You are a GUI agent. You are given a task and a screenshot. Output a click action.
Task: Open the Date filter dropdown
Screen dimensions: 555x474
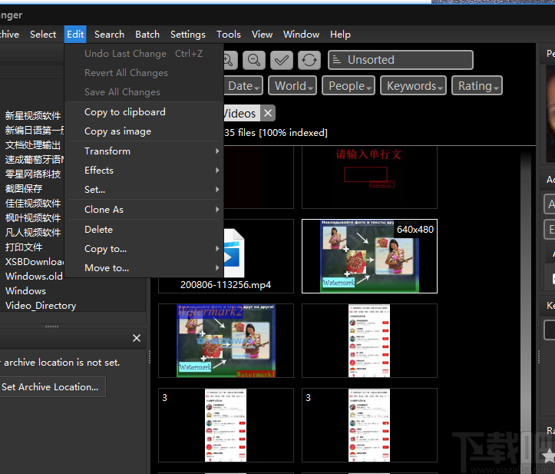[243, 86]
